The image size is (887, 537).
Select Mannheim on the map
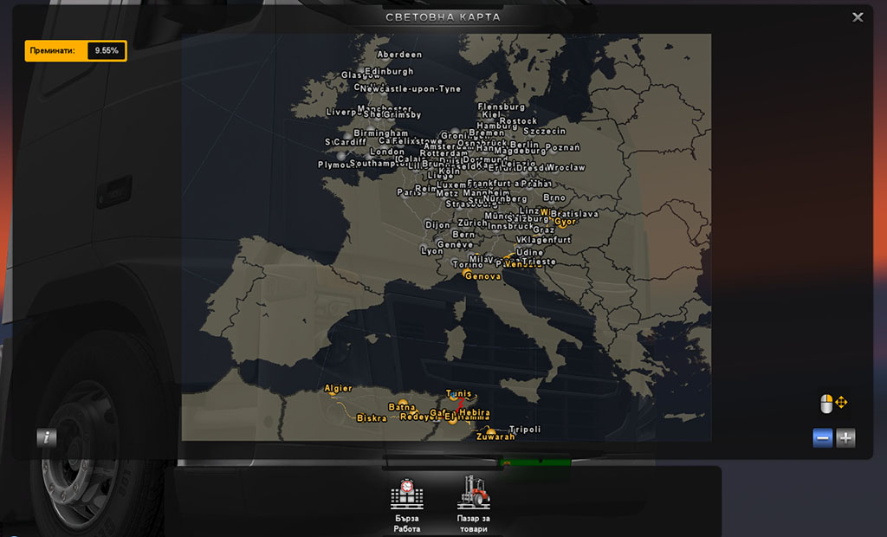[487, 192]
